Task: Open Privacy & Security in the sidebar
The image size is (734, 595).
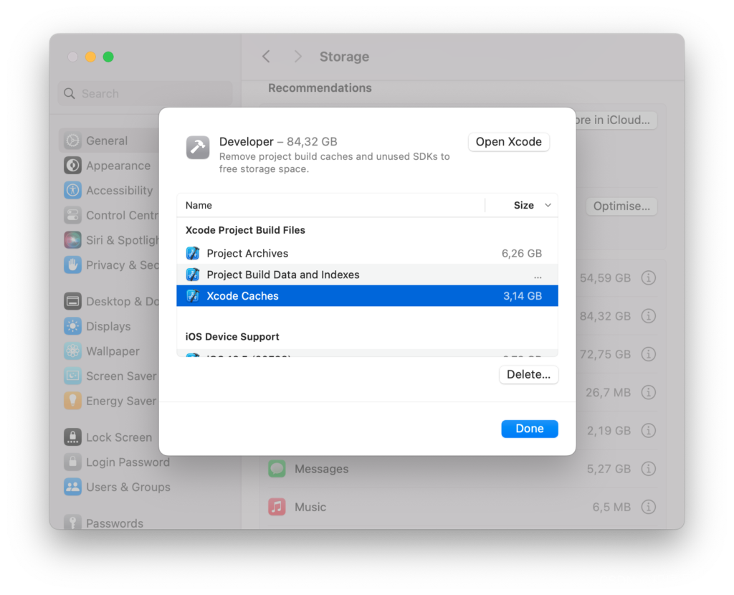Action: (x=110, y=265)
